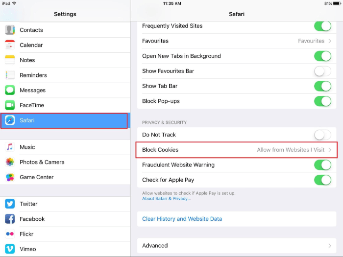Tap Clear History and Website Data

coord(182,219)
